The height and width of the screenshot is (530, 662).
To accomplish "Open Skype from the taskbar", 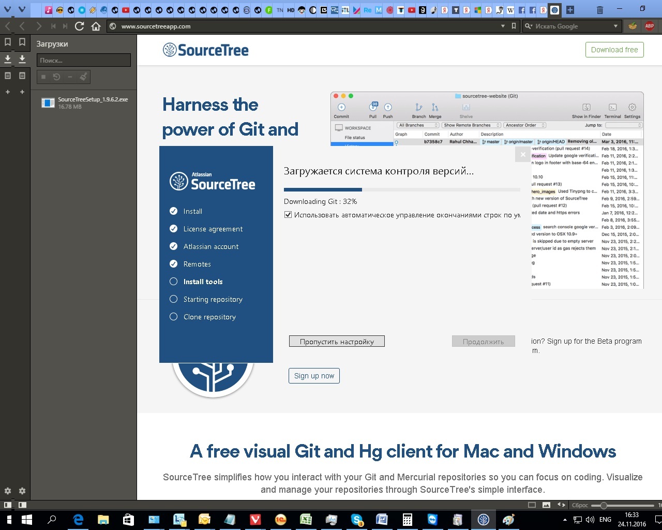I will pyautogui.click(x=357, y=520).
